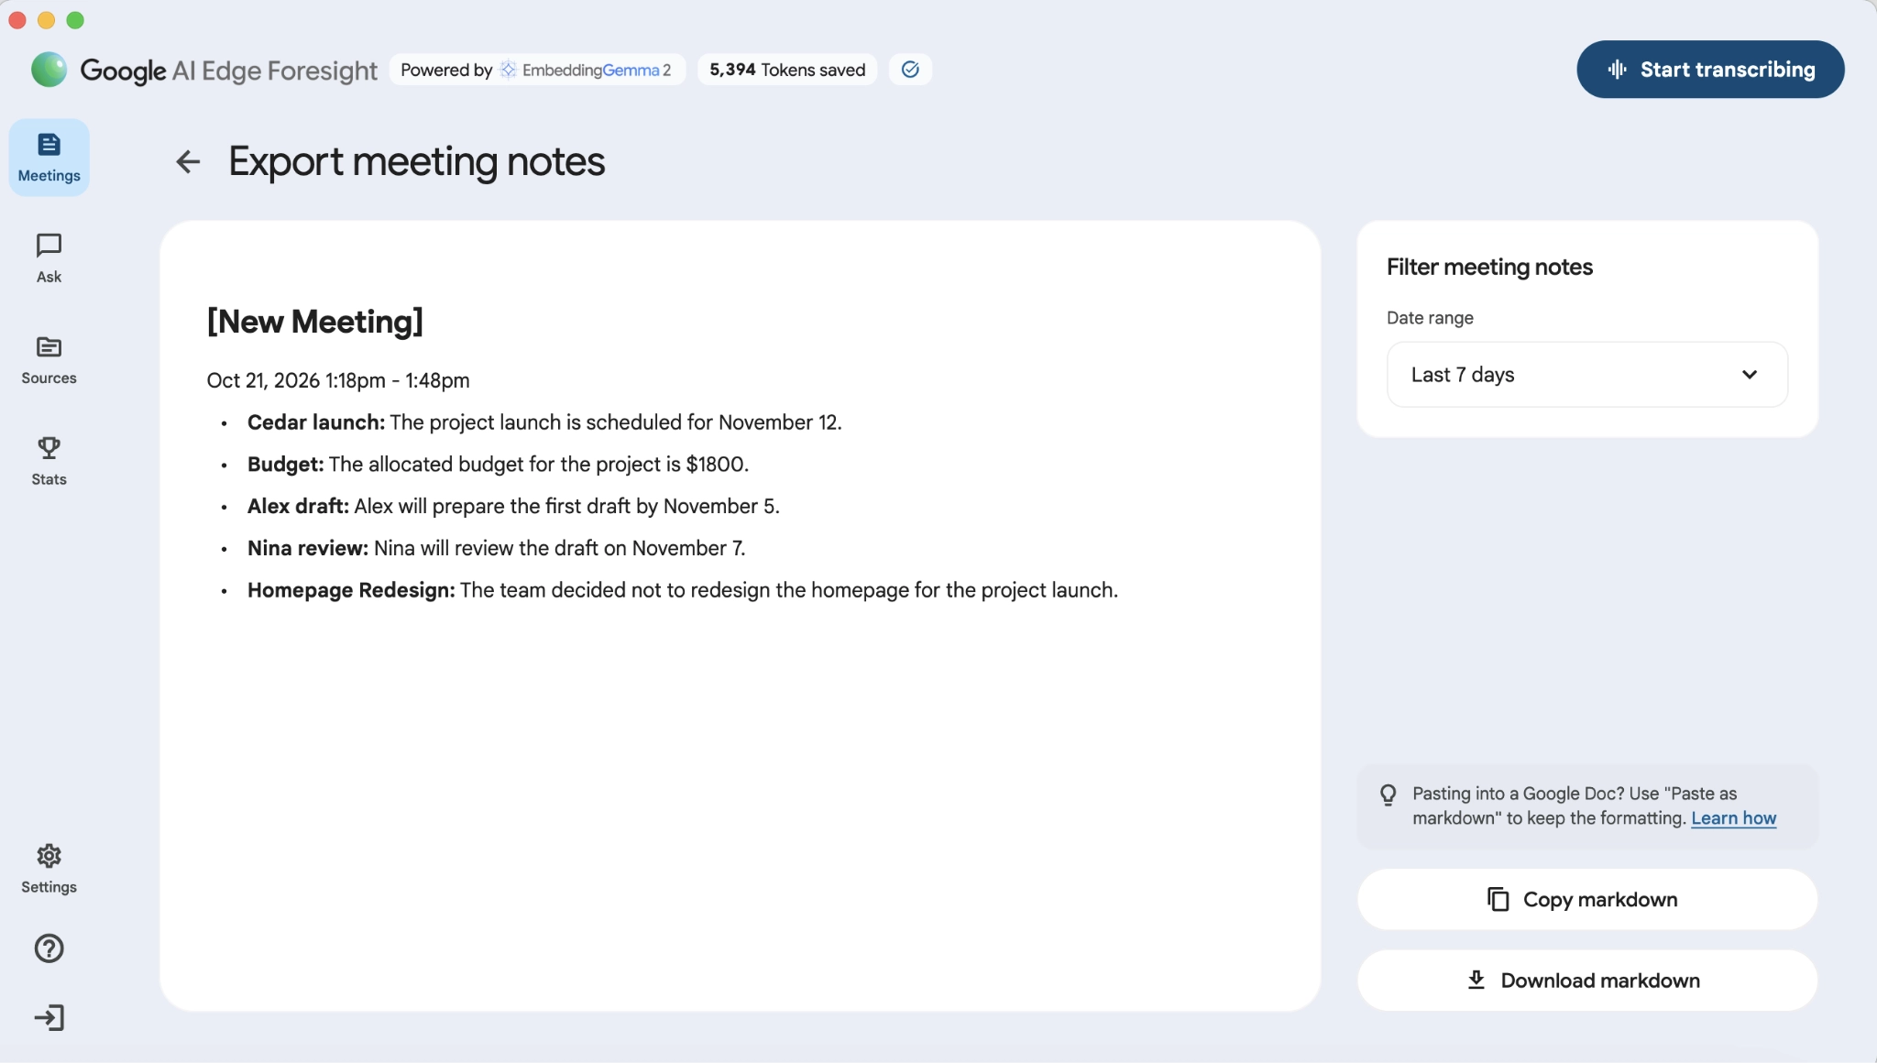Open the Meetings section in the sidebar
This screenshot has height=1063, width=1877.
pos(49,157)
